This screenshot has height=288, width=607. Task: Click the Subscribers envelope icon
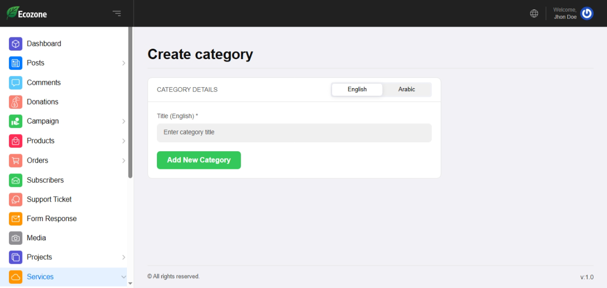click(x=16, y=180)
